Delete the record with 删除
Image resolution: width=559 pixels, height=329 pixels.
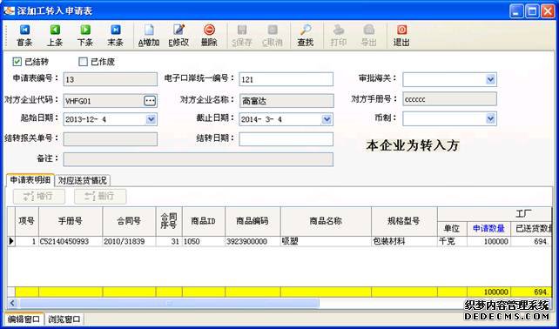209,36
